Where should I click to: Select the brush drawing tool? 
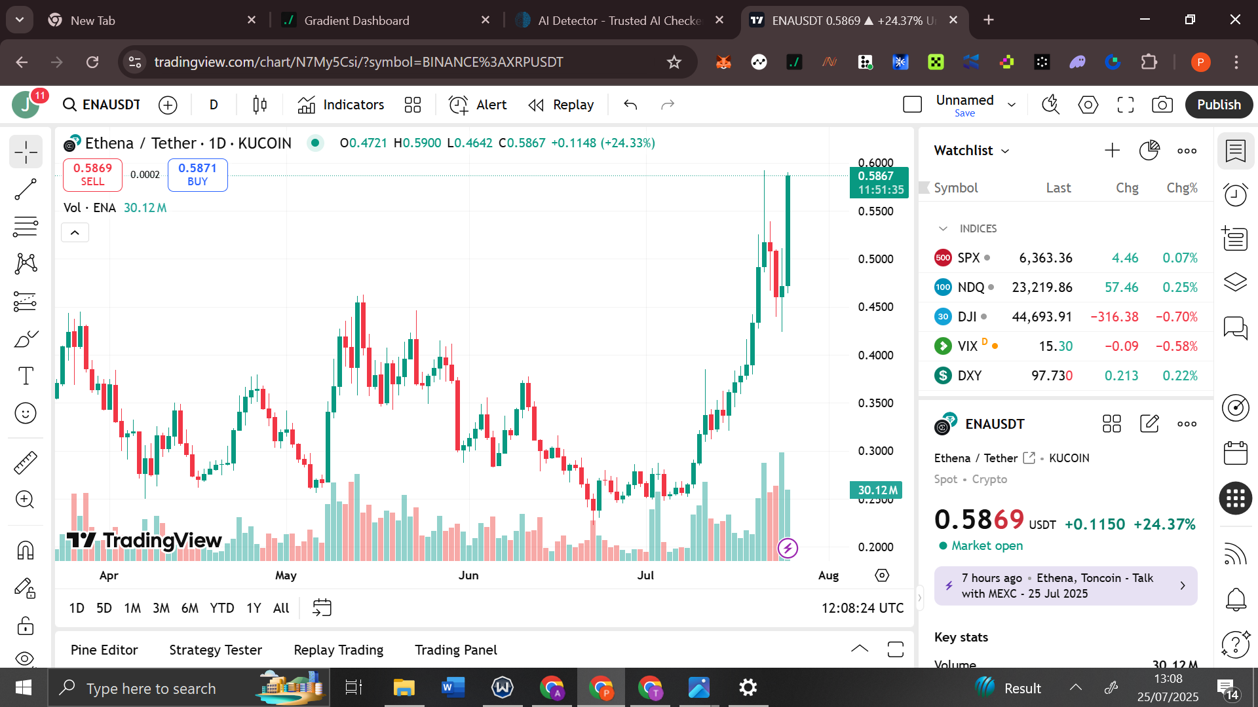(x=26, y=338)
